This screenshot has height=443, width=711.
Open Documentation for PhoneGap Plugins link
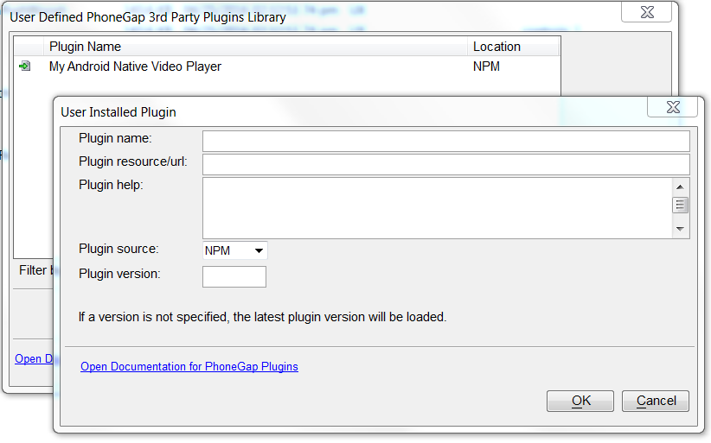[x=189, y=366]
